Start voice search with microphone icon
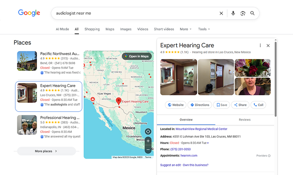293x175 pixels. coord(233,13)
